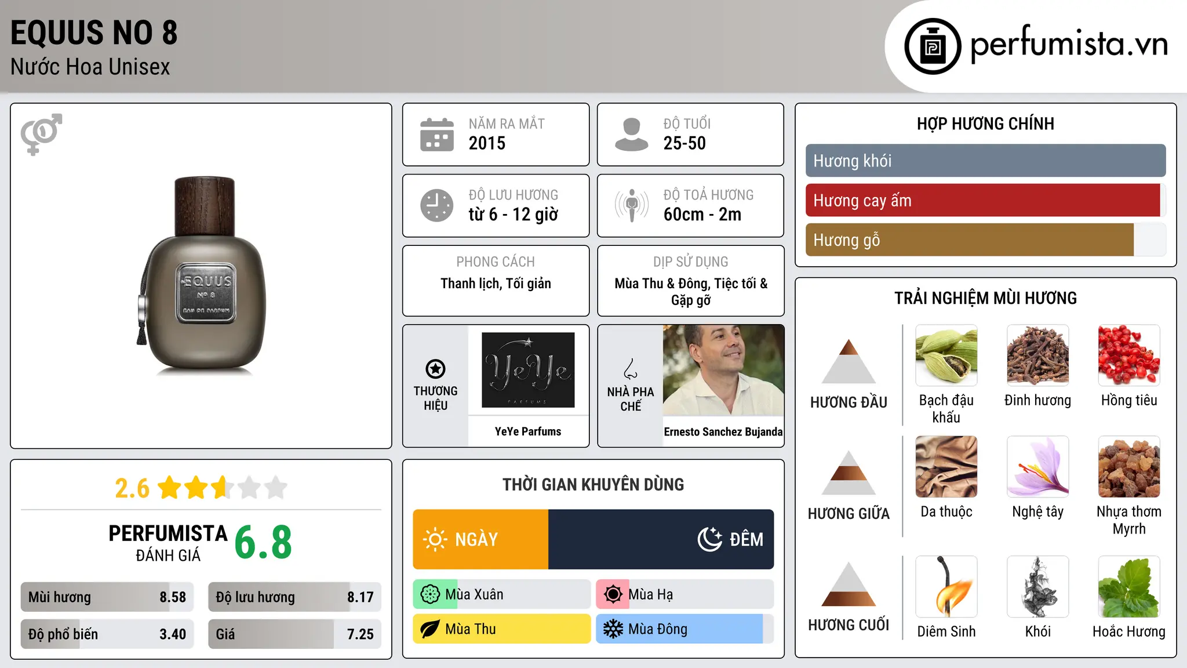
Task: Click the Perfumista score 6.8
Action: pos(263,542)
